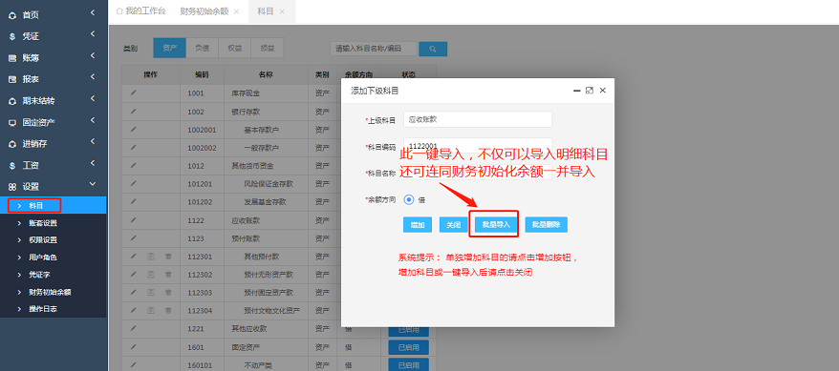
Task: Click the edit pencil for row 101202 发展基金存款
Action: point(133,202)
